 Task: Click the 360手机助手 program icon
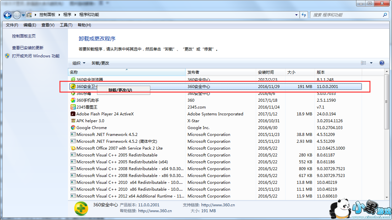(x=73, y=100)
